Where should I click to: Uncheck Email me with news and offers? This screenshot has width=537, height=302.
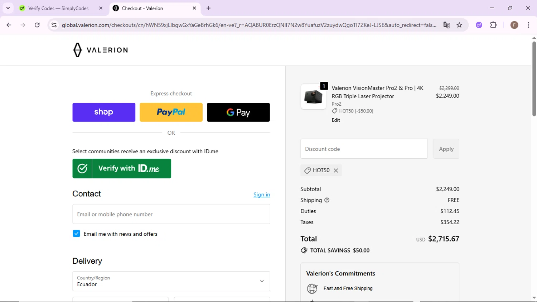(x=76, y=234)
